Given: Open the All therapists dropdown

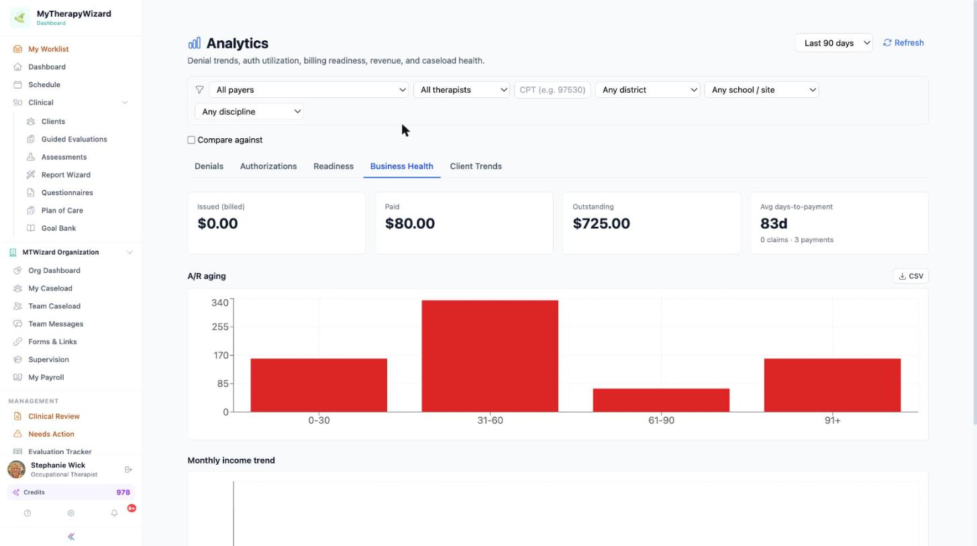Looking at the screenshot, I should pyautogui.click(x=462, y=90).
